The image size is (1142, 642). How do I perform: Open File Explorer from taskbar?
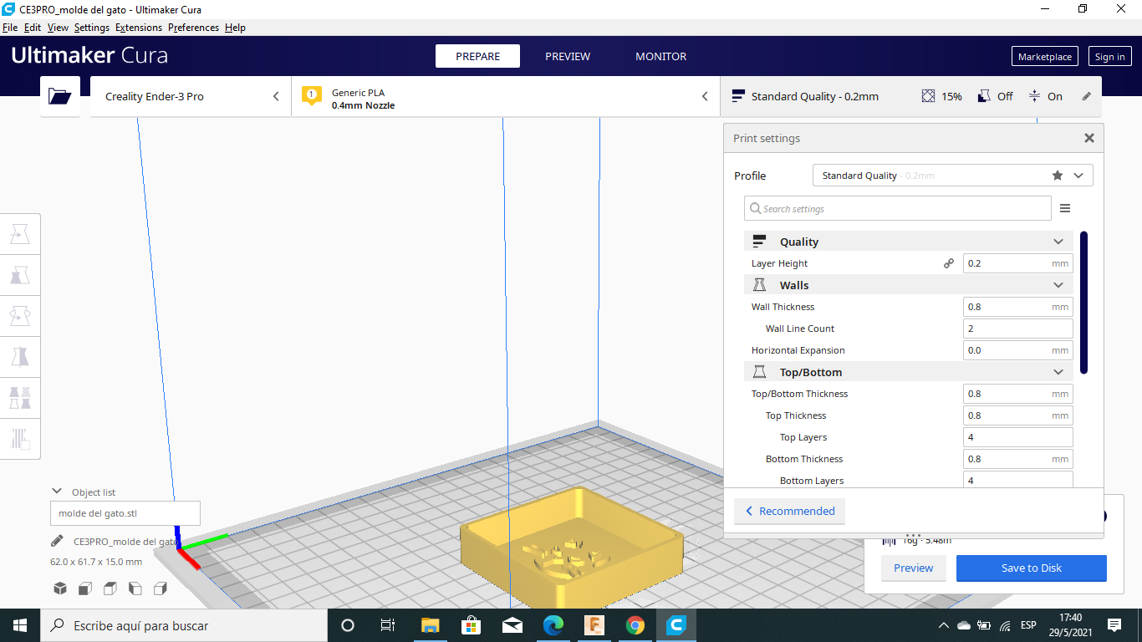click(430, 625)
